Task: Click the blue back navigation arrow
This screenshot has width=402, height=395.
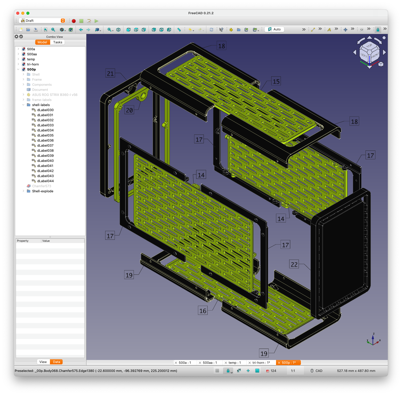Action: point(81,30)
